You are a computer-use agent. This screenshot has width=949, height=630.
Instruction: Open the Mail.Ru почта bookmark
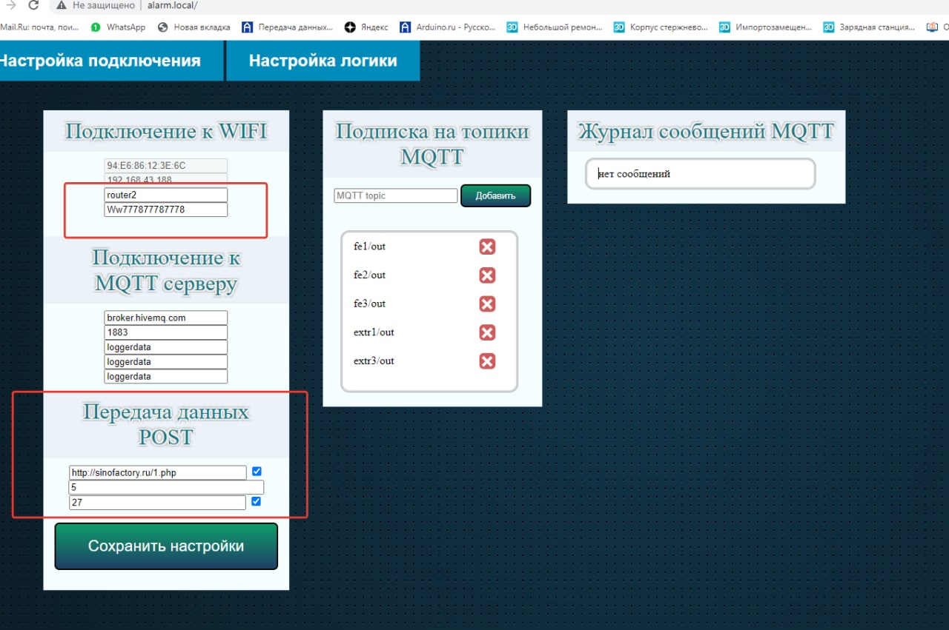39,27
